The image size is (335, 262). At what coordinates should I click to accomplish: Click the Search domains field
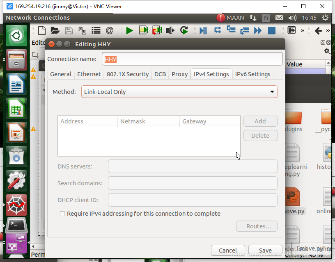[193, 183]
